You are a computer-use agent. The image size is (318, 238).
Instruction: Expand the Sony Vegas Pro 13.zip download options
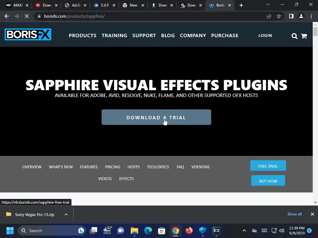(66, 214)
